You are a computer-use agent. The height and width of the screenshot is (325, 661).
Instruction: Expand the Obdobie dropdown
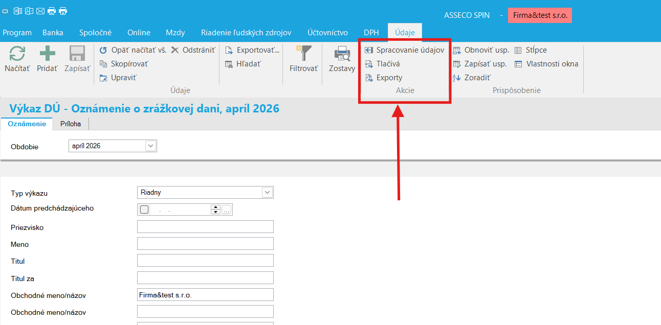(x=151, y=146)
